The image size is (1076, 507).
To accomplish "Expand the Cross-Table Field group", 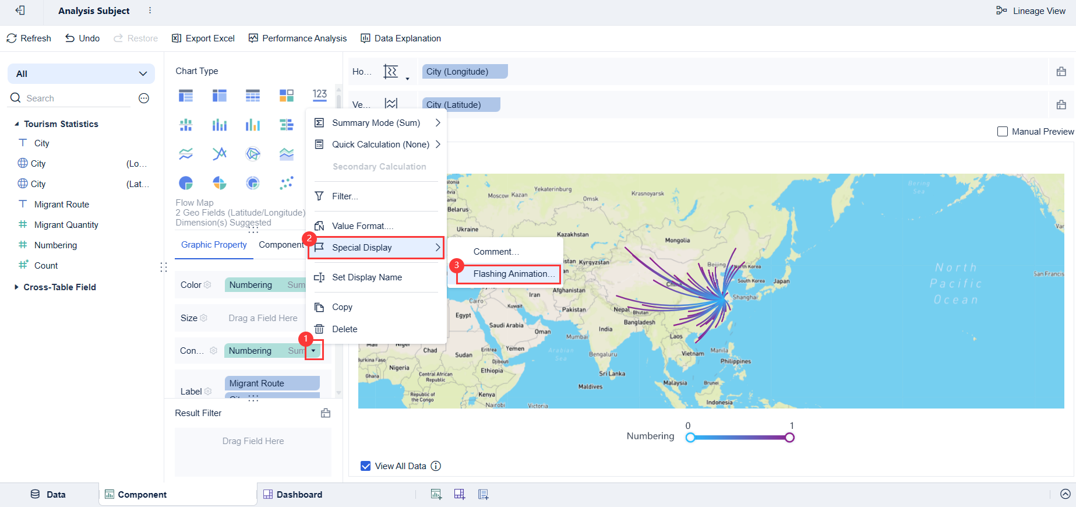I will tap(16, 287).
